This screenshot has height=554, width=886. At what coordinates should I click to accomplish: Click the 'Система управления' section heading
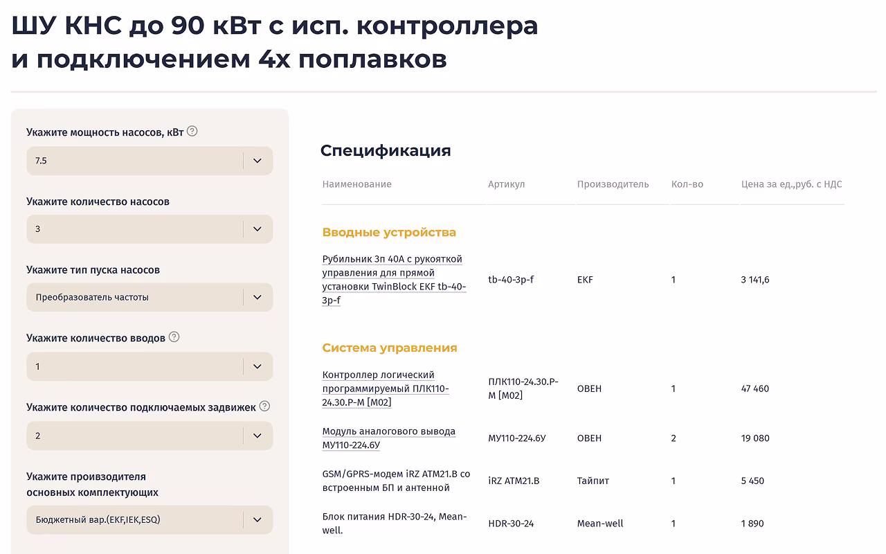pos(390,348)
